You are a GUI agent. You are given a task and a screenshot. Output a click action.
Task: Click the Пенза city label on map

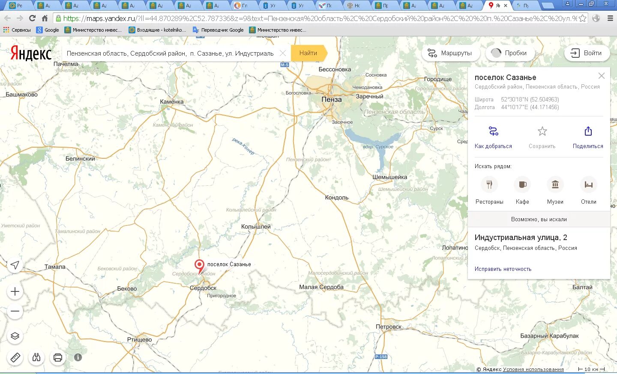pyautogui.click(x=332, y=99)
